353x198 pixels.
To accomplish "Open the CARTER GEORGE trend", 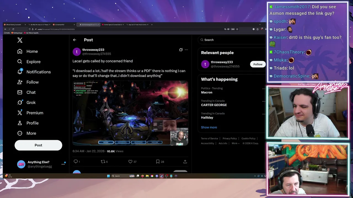I will (214, 105).
